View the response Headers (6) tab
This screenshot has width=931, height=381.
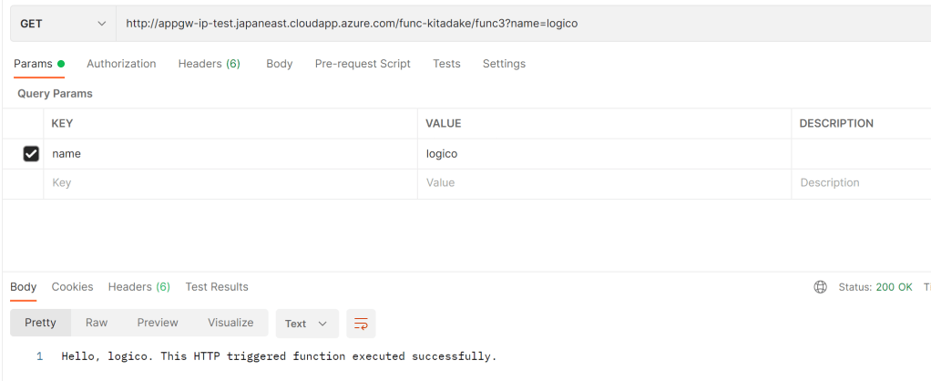[138, 287]
